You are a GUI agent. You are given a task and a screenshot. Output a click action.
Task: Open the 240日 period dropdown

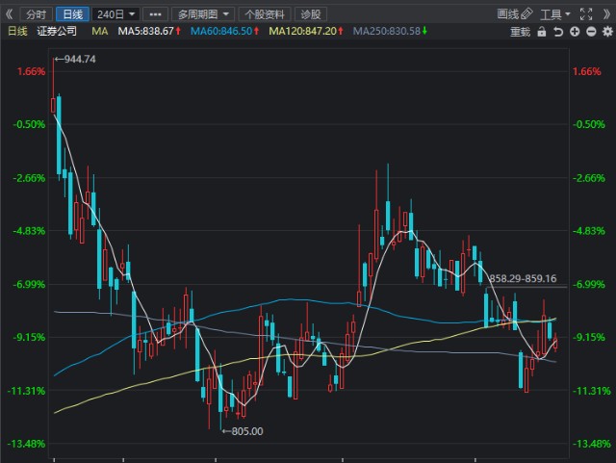pyautogui.click(x=116, y=14)
